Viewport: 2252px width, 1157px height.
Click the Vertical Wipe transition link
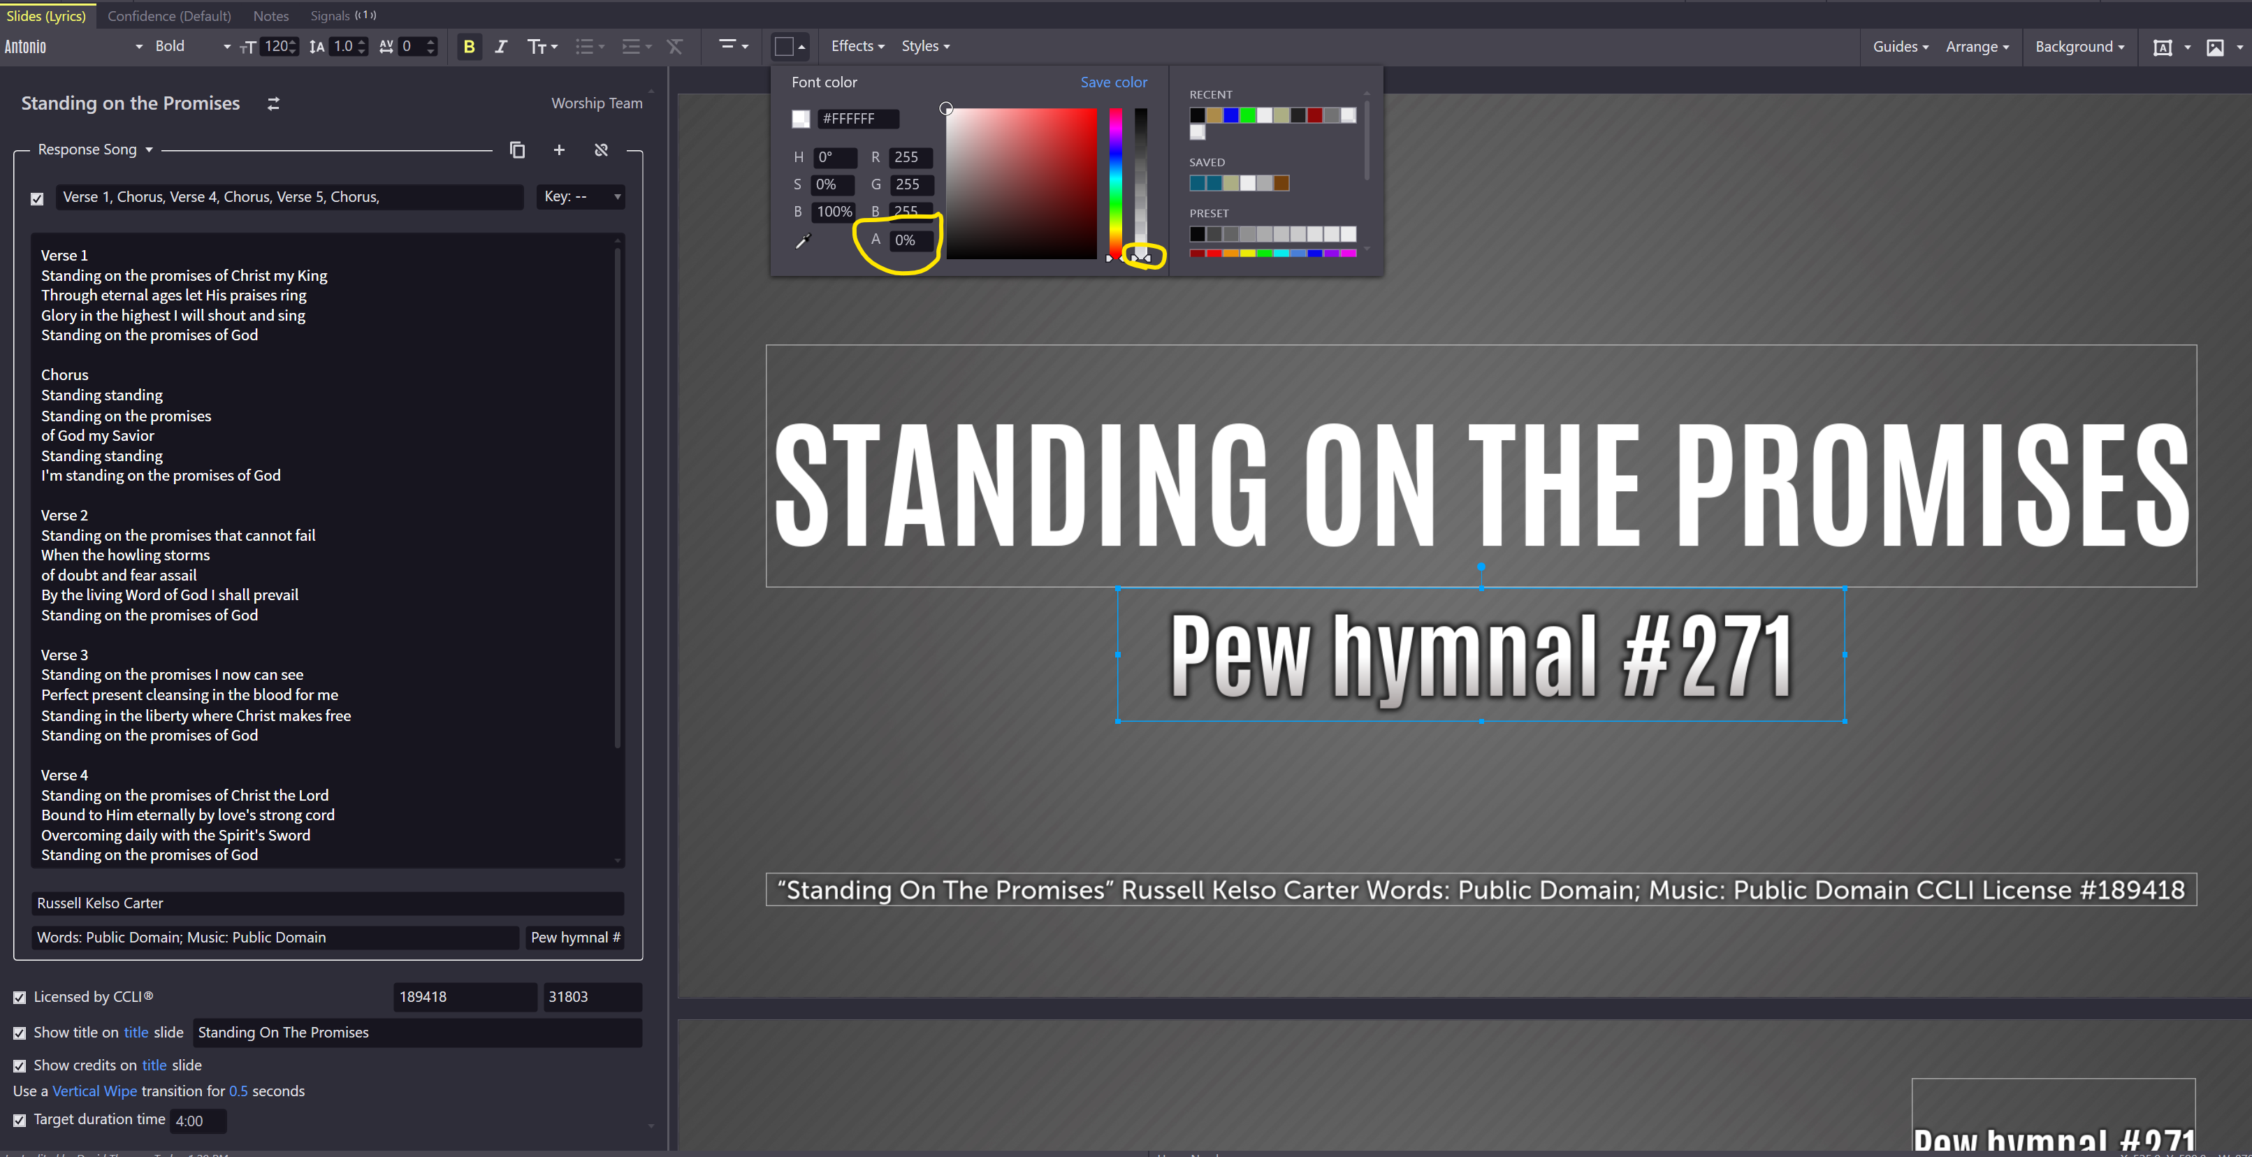[x=94, y=1091]
